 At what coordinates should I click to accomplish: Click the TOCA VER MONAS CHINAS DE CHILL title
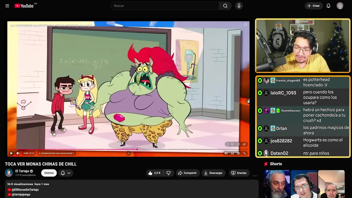41,164
